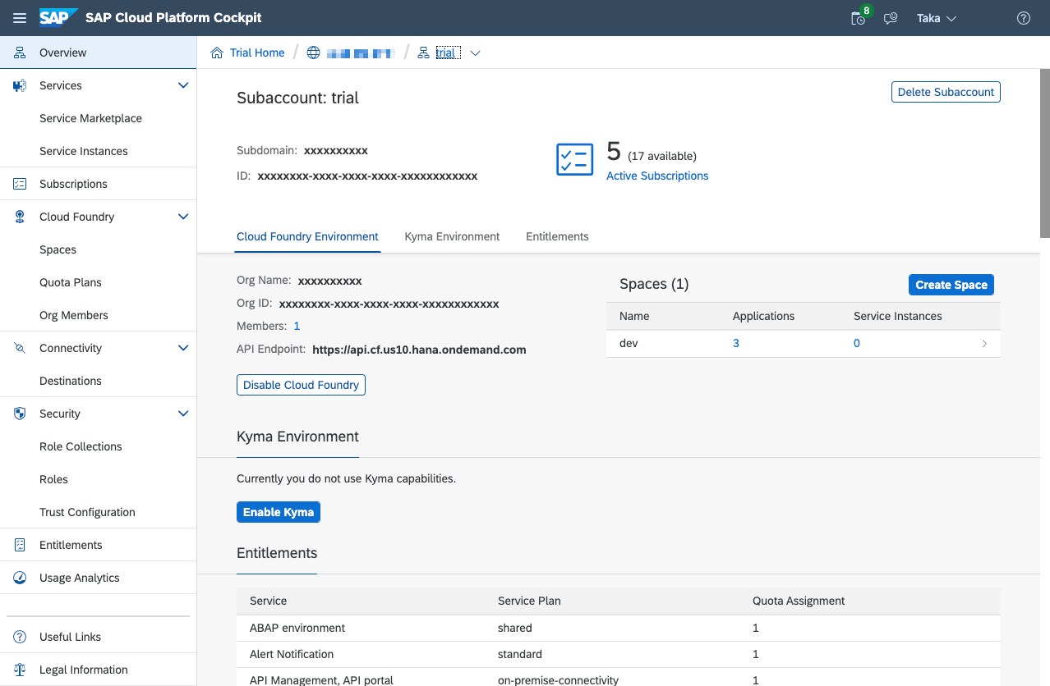Viewport: 1050px width, 686px height.
Task: Click the Entitlements sidebar icon
Action: coord(21,545)
